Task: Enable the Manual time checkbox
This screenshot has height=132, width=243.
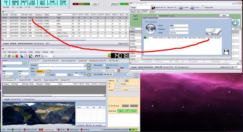Action: [x=93, y=65]
